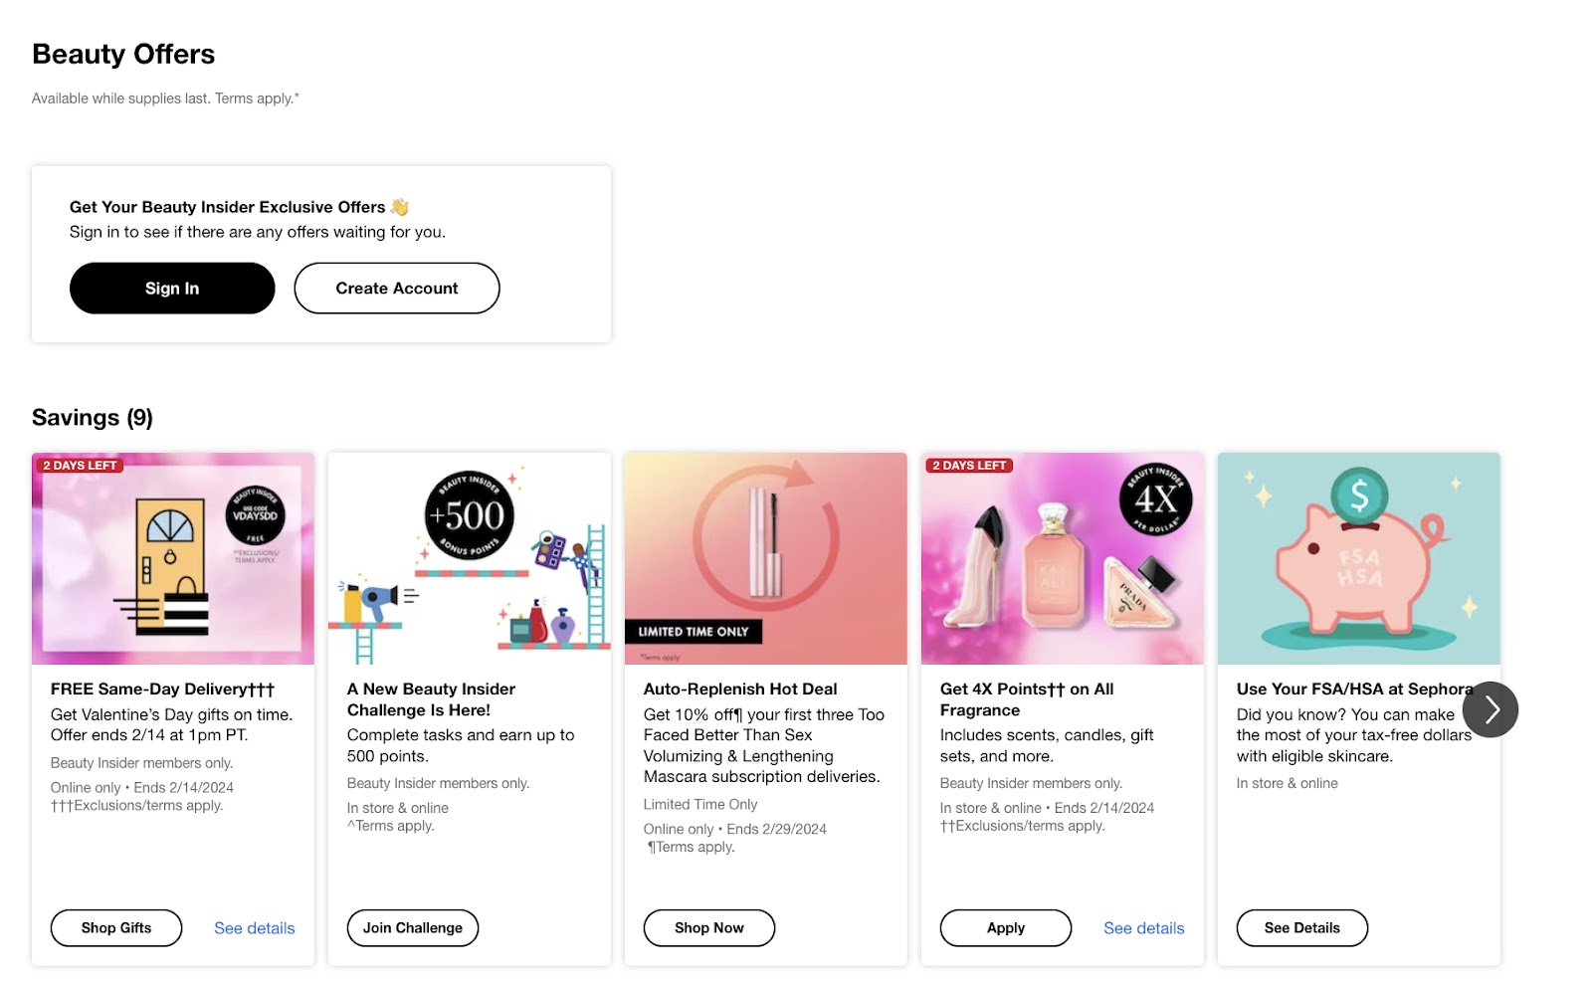Click the Create Account button
Screen dimensions: 1592x985
click(x=396, y=288)
